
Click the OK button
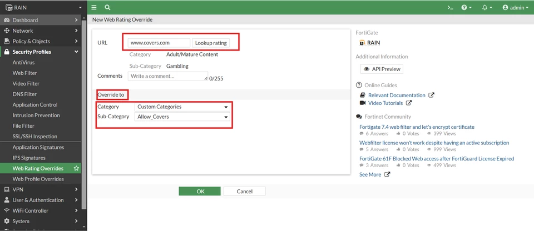[x=201, y=191]
